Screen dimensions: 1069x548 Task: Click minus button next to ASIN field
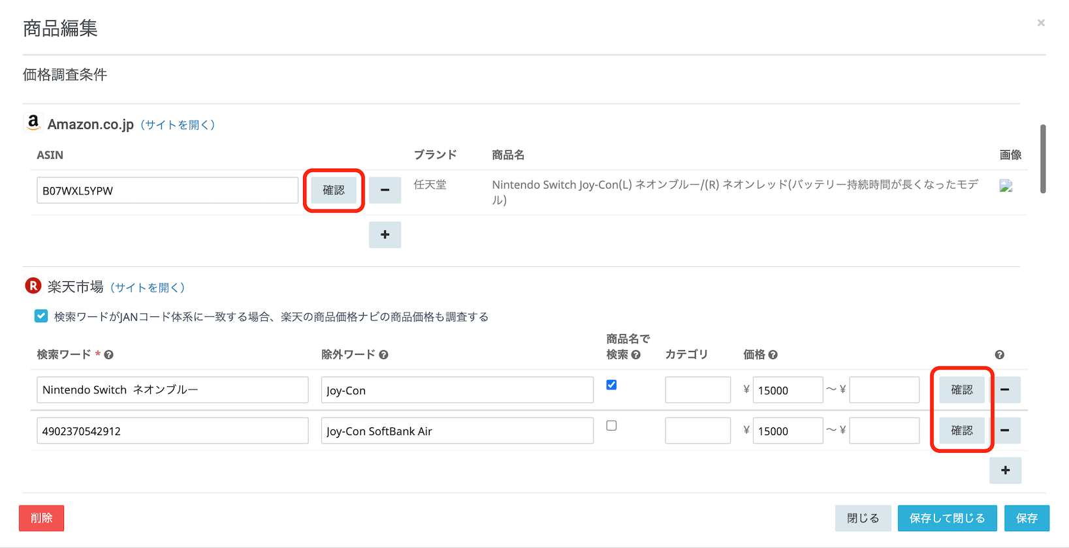(385, 190)
